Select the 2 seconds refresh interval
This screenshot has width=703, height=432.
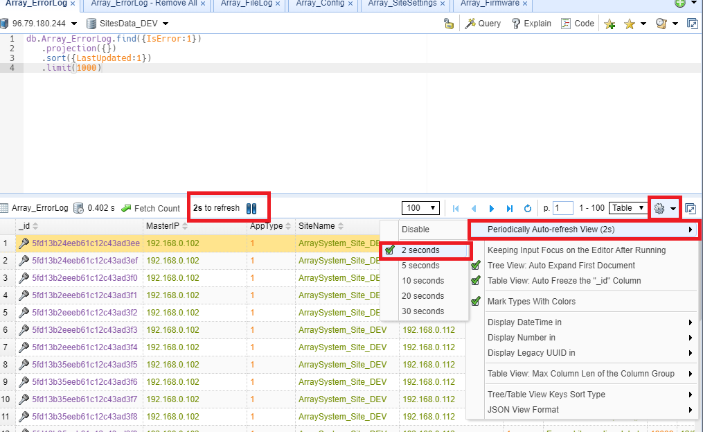click(x=425, y=250)
